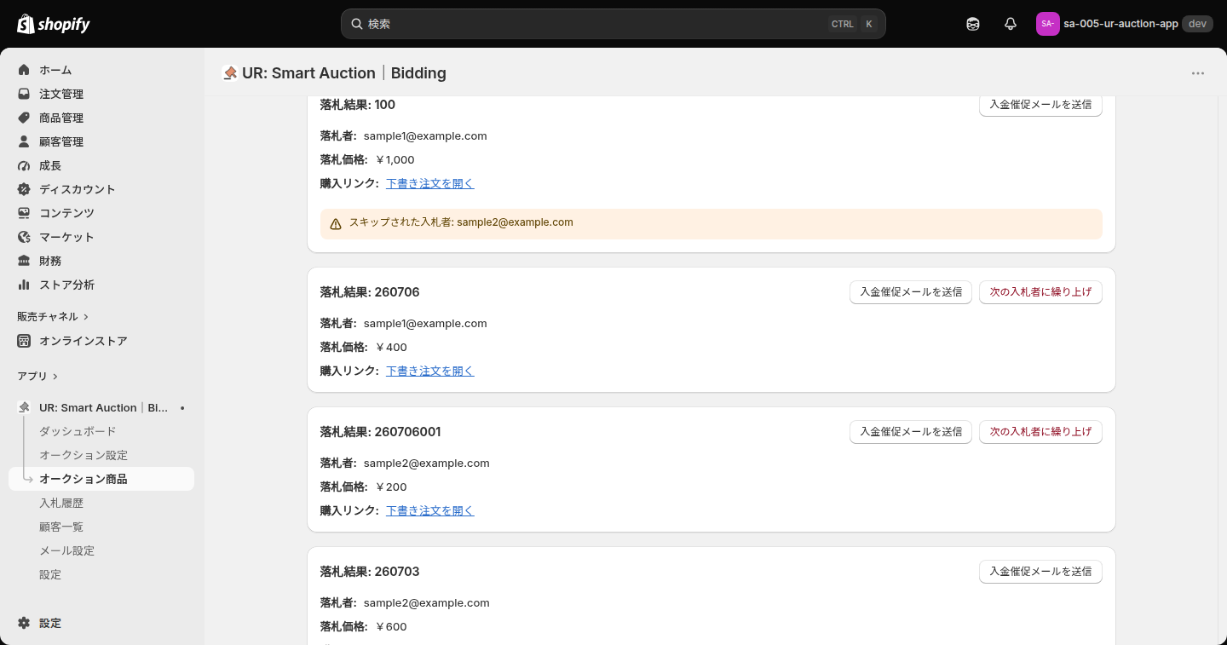Viewport: 1227px width, 645px height.
Task: Click the 注文管理 inbox icon
Action: tap(24, 94)
